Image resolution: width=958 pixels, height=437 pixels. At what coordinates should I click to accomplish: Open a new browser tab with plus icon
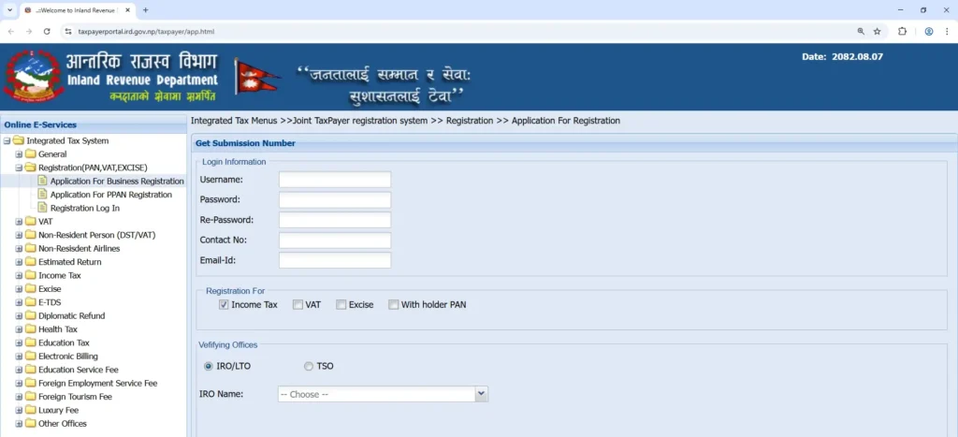click(145, 10)
